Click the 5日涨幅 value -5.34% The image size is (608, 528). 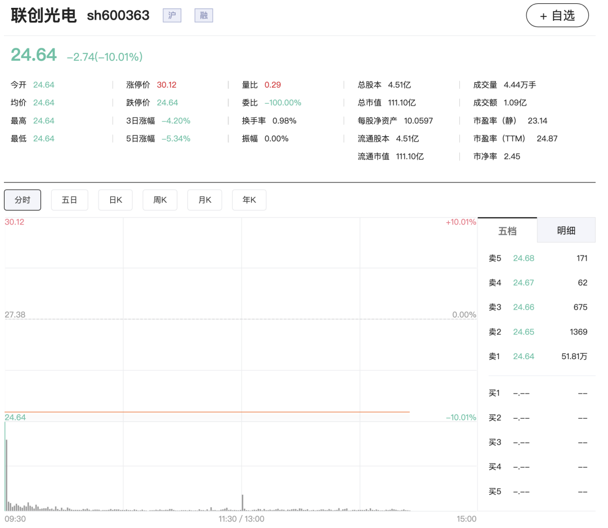(176, 139)
